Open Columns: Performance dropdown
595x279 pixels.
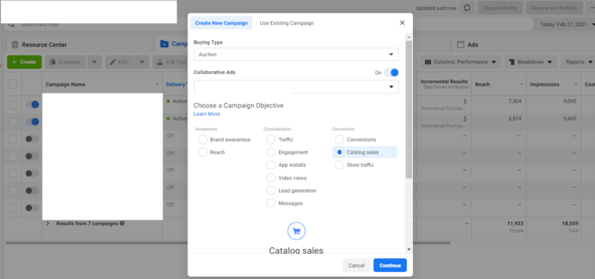461,62
